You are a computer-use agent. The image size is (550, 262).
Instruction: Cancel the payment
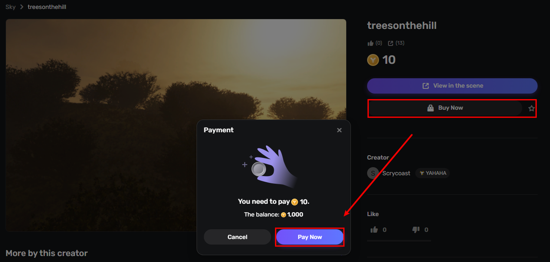[x=237, y=237]
